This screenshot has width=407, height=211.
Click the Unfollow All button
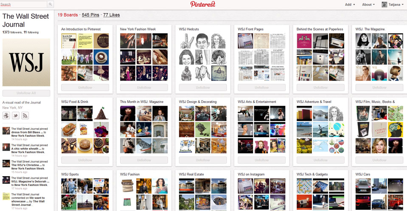26,93
